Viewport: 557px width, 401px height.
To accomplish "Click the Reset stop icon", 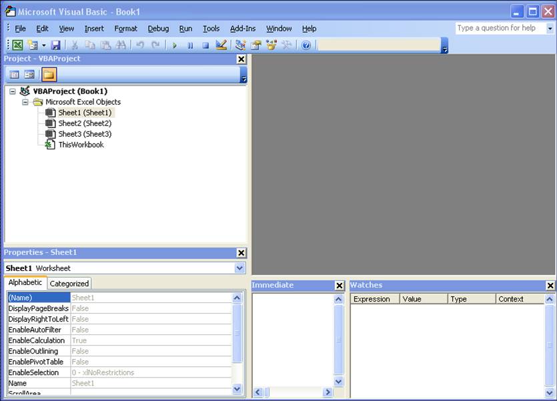I will pos(205,45).
